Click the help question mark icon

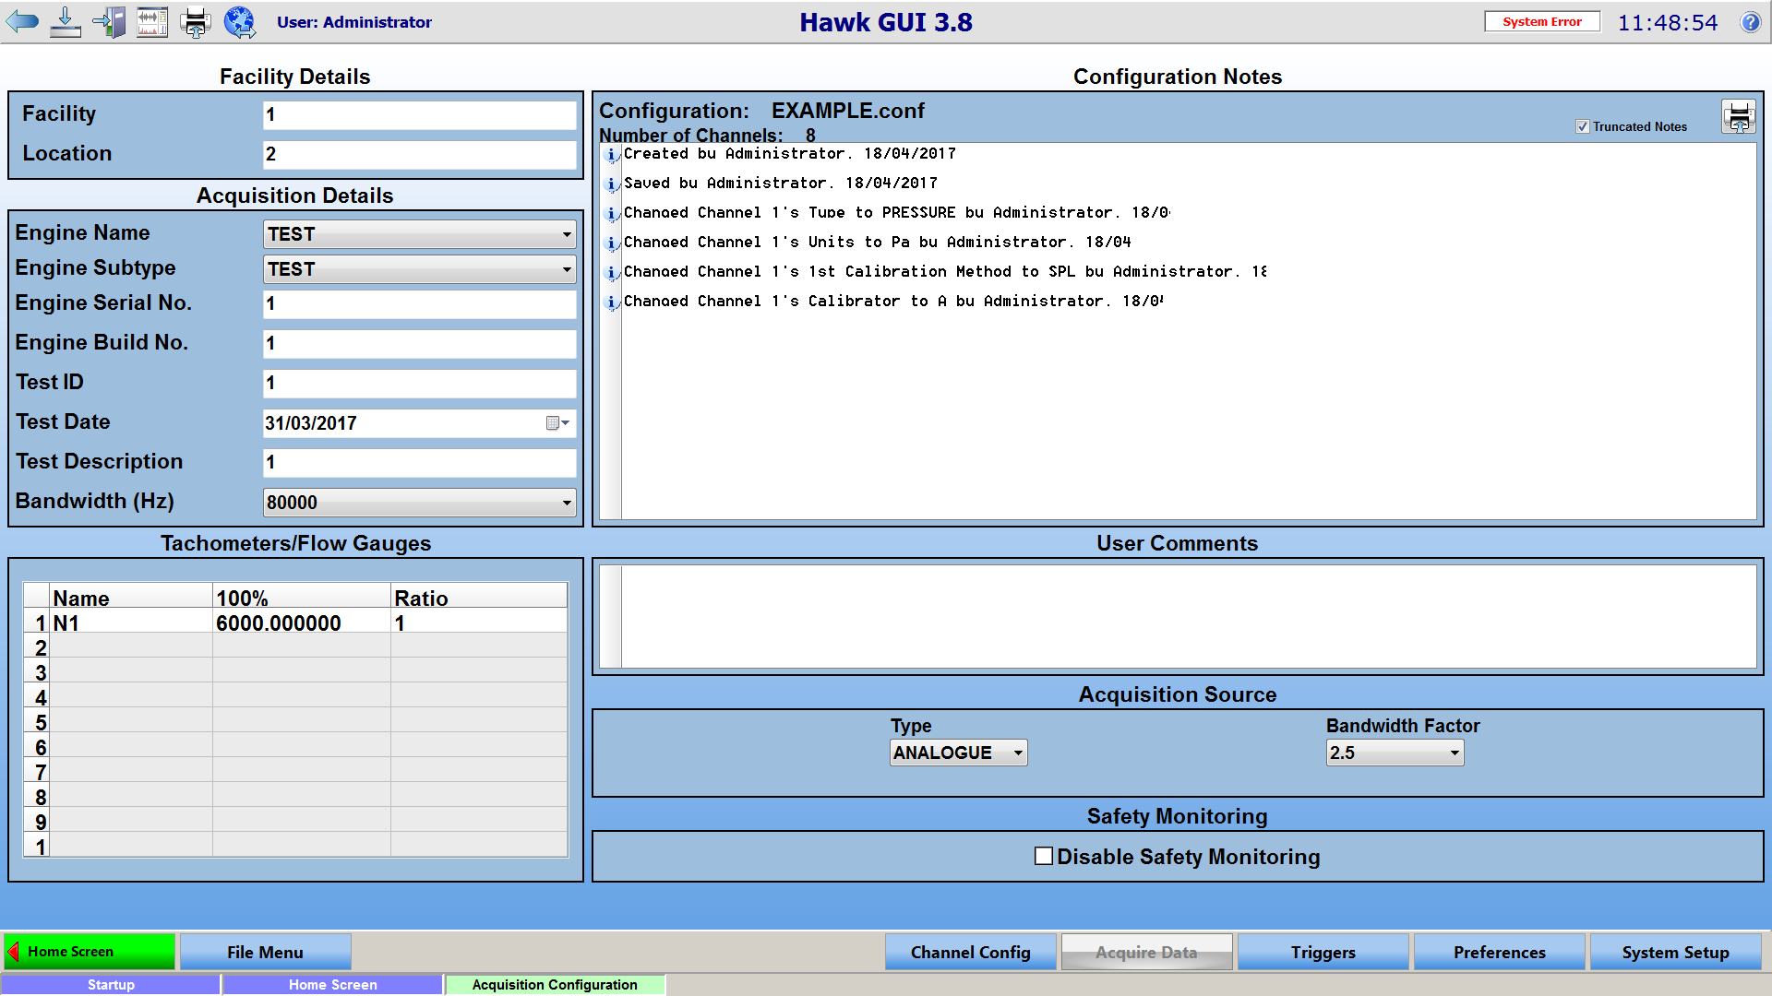(1750, 22)
